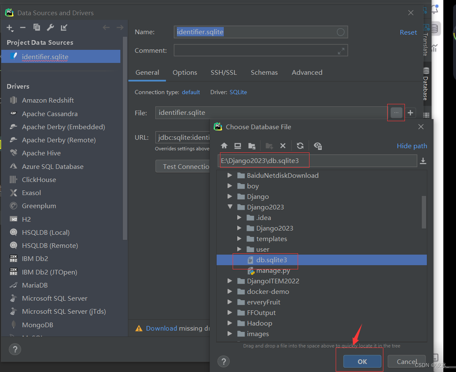456x372 pixels.
Task: Click the Name input field
Action: coord(261,32)
